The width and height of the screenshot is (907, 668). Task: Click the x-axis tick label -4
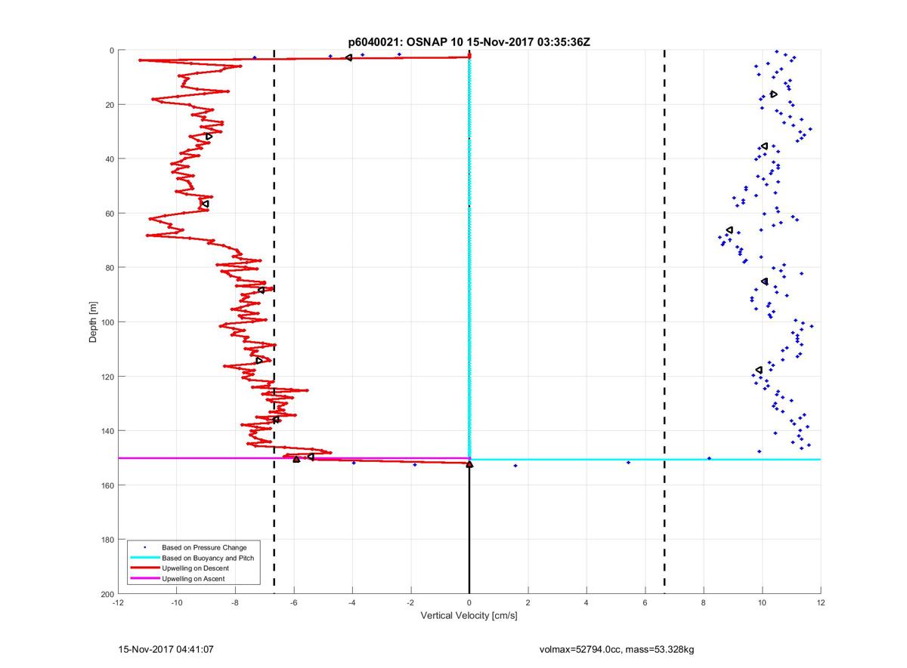[x=352, y=603]
